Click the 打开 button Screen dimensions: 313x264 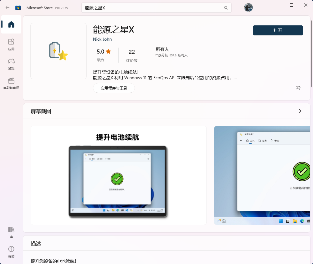coord(278,30)
